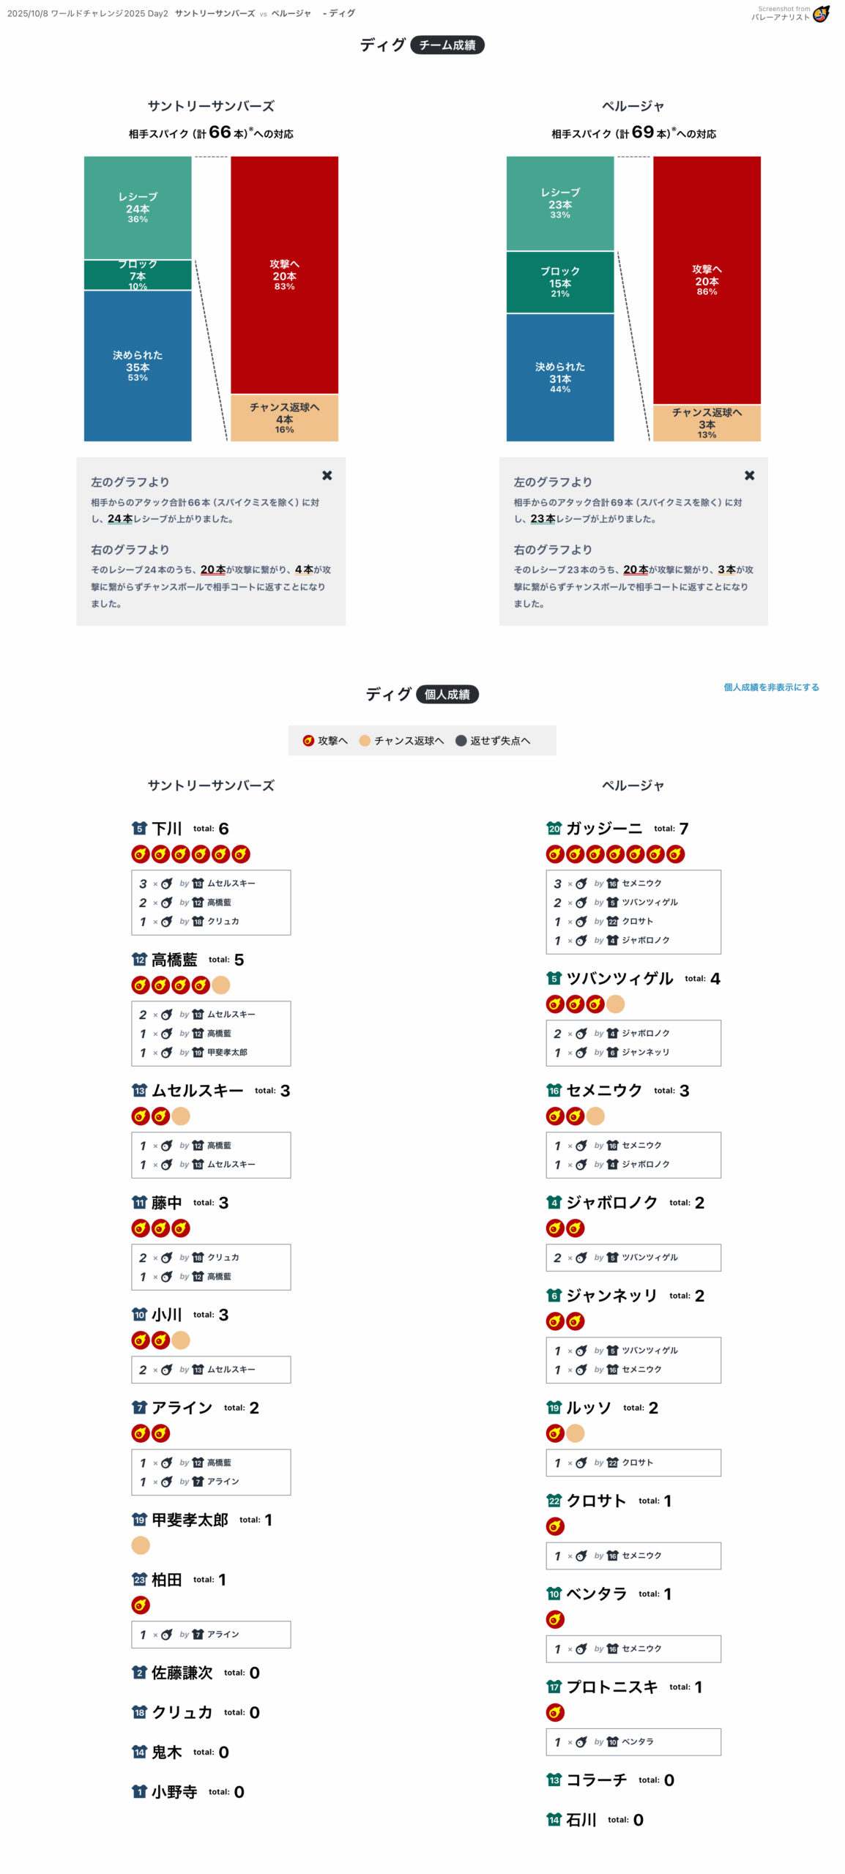The image size is (845, 1874).
Task: Click the red 攻撃へ 83% bar for Suntory
Action: click(x=284, y=275)
